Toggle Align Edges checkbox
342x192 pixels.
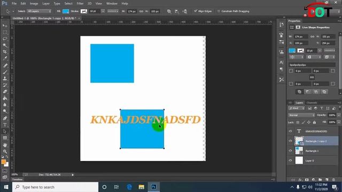click(x=196, y=11)
